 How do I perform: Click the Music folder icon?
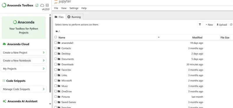coord(59,86)
